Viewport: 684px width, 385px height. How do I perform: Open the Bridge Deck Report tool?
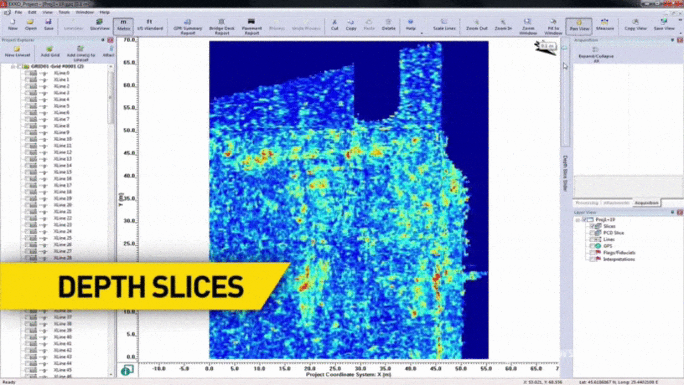[222, 27]
